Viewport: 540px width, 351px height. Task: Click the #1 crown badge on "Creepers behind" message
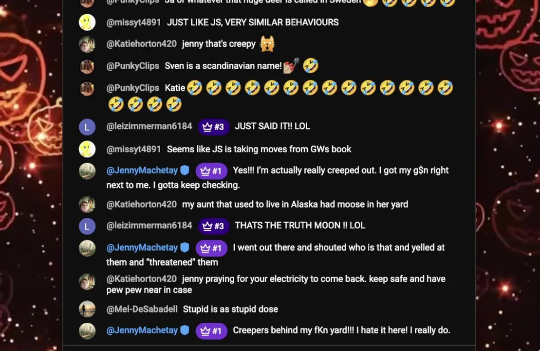tap(211, 331)
